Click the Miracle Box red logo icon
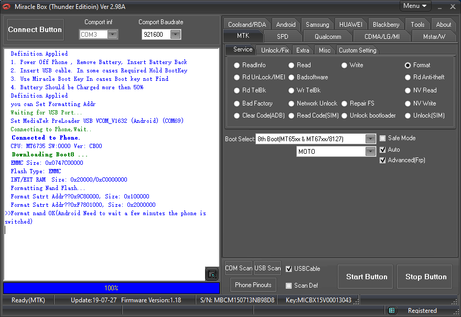 tap(6, 6)
